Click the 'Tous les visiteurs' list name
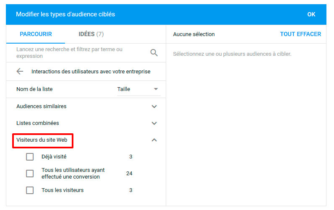The width and height of the screenshot is (334, 210). coord(63,190)
